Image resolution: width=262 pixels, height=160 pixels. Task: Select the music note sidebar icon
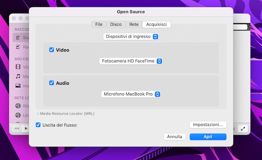pyautogui.click(x=18, y=76)
